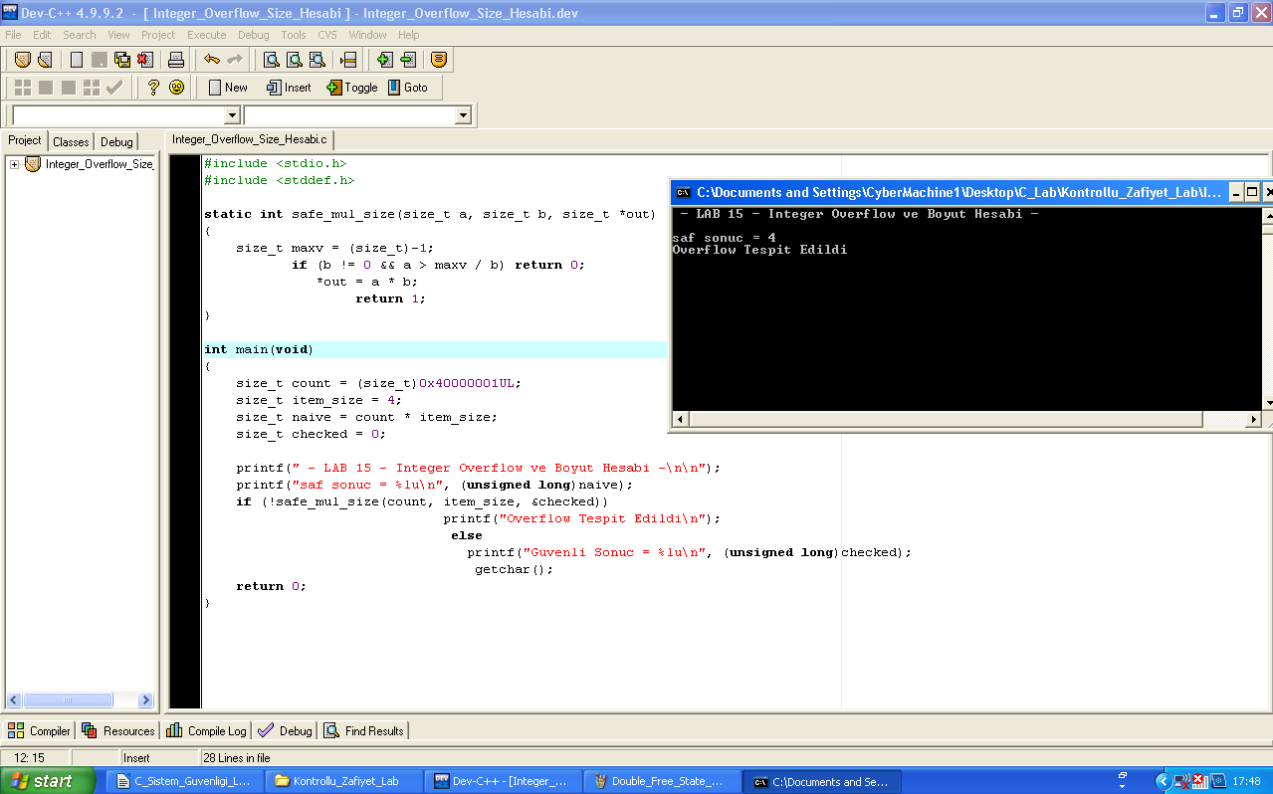Open the Debug menu

coord(253,35)
